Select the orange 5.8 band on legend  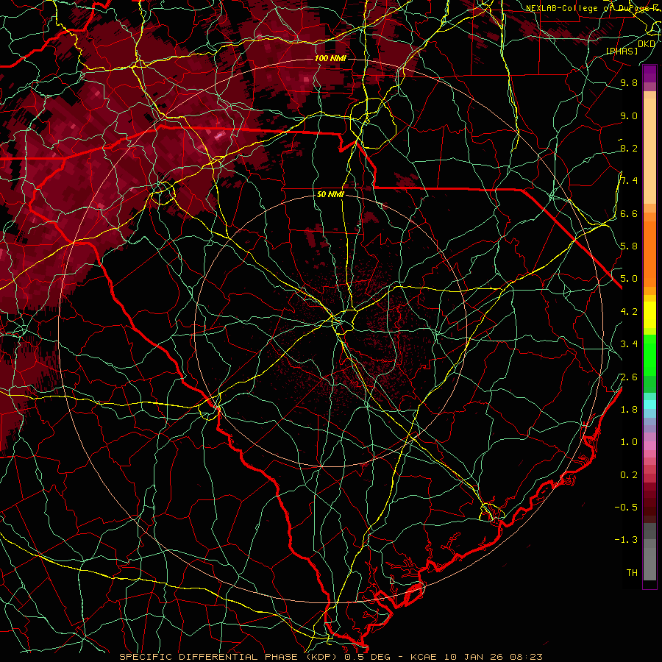(x=649, y=246)
